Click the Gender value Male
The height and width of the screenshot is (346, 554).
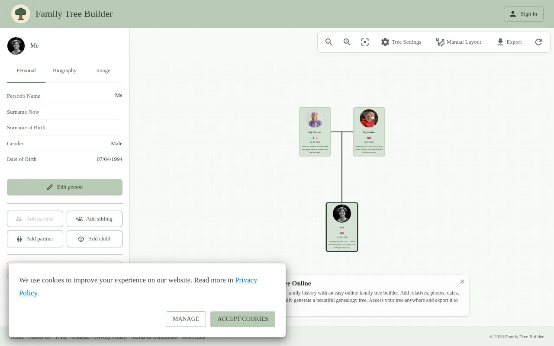coord(116,144)
